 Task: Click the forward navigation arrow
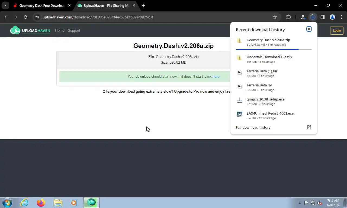tap(16, 17)
